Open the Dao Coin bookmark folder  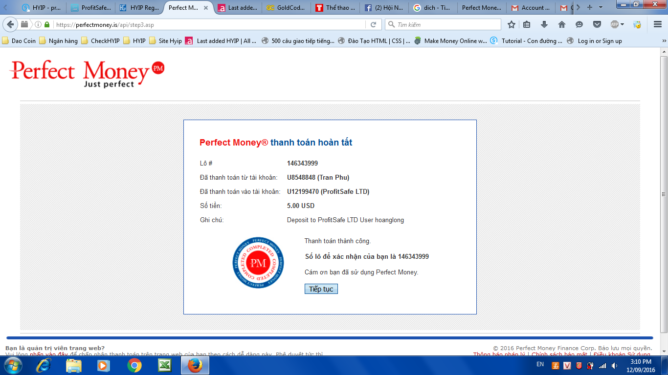20,41
